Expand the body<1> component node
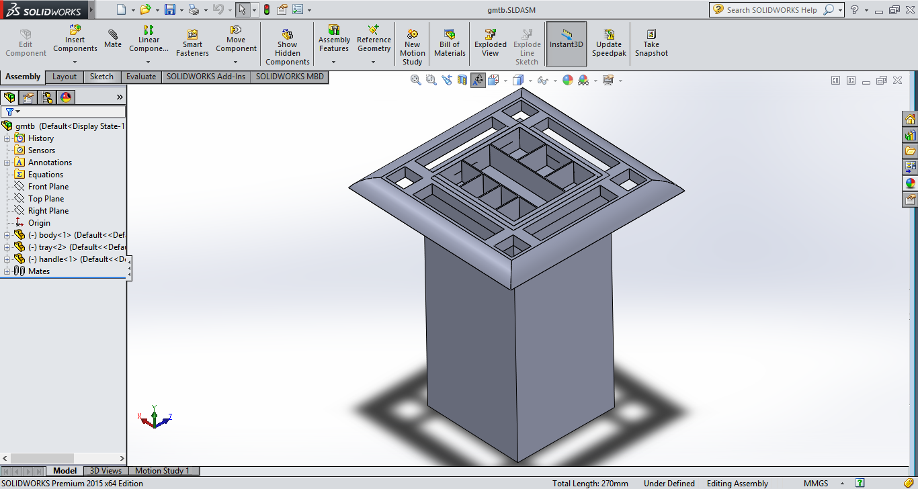 [x=7, y=235]
